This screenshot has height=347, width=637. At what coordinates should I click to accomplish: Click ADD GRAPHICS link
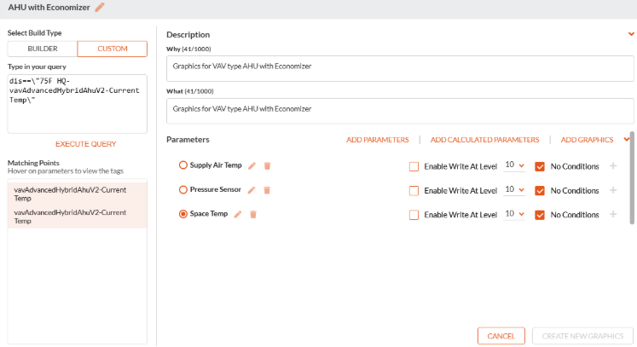click(x=587, y=140)
